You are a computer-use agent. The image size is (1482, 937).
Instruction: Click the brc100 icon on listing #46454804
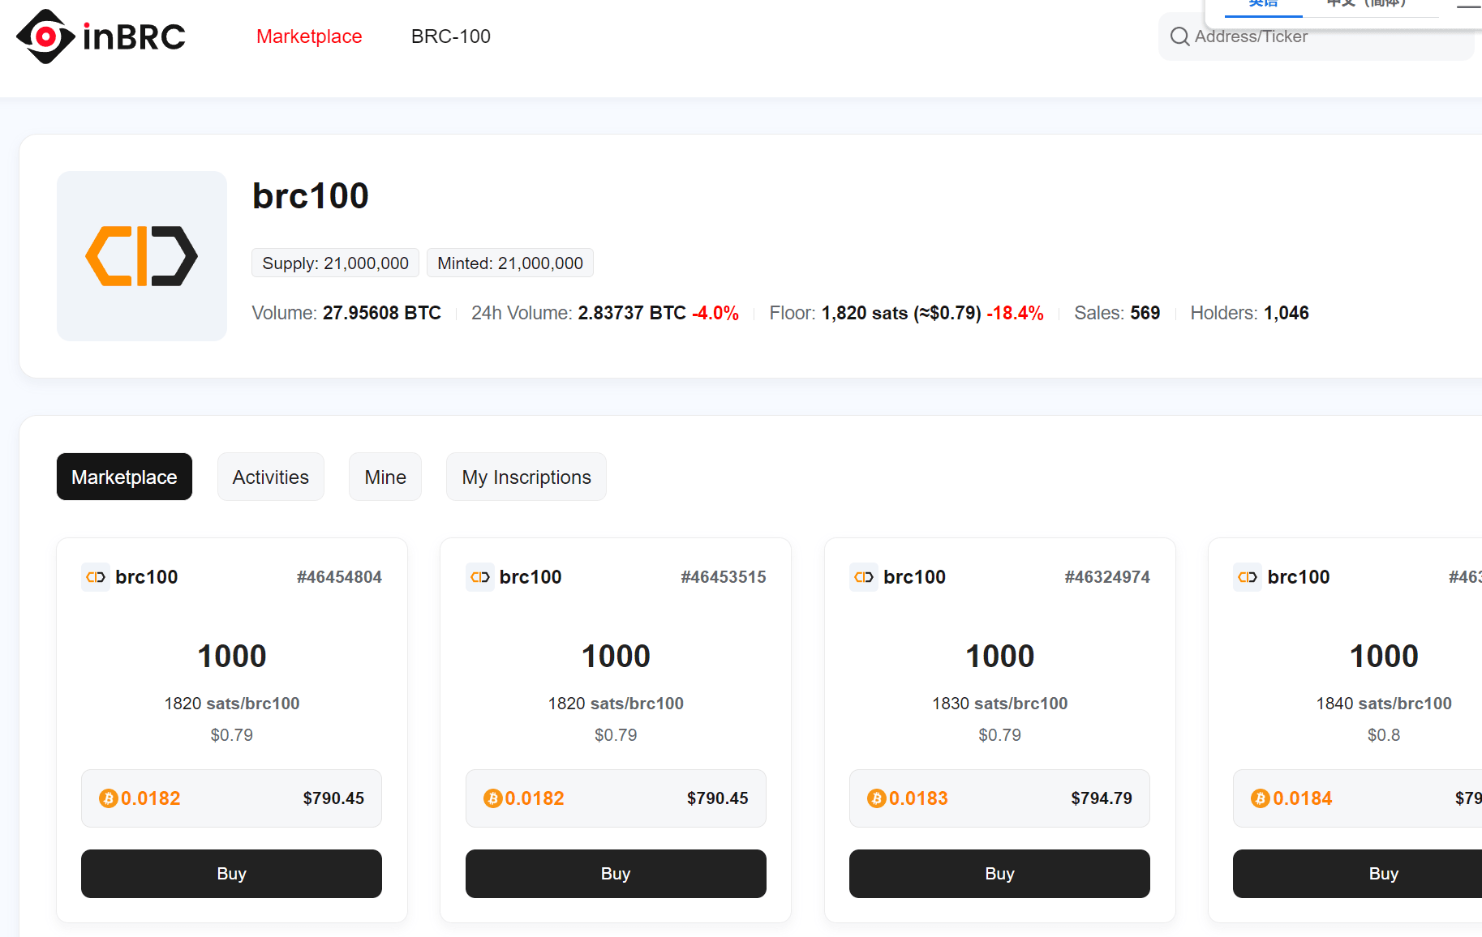pyautogui.click(x=95, y=576)
